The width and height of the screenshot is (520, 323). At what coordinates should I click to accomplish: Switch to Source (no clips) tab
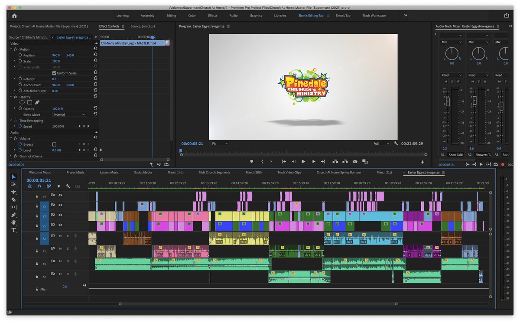(143, 26)
